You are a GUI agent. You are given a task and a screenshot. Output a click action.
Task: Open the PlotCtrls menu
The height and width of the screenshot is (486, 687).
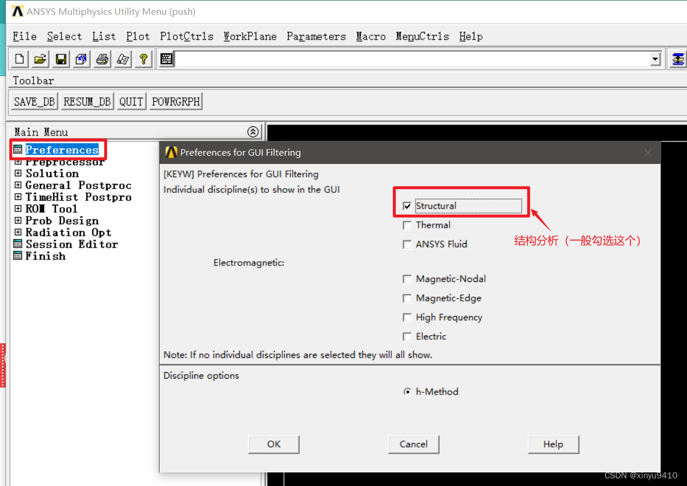tap(187, 37)
